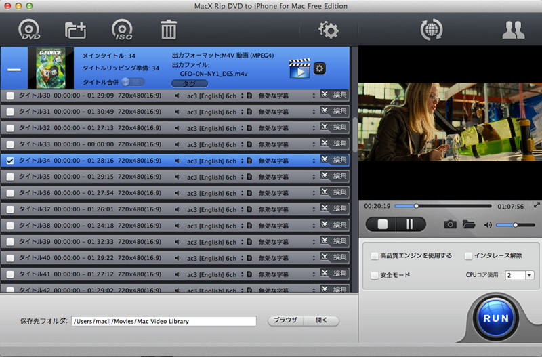Open the user account people icon
This screenshot has height=357, width=542.
click(x=514, y=30)
